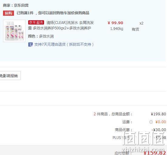Viewport: 167px width, 155px height.
Task: Click the ¥199.80 total goods amount
Action: pos(158,114)
